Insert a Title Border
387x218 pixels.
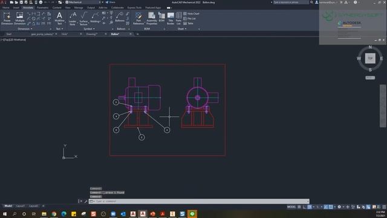point(171,18)
